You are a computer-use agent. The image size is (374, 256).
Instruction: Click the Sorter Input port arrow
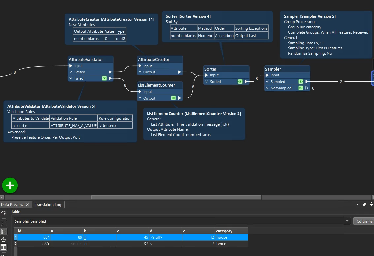(206, 75)
